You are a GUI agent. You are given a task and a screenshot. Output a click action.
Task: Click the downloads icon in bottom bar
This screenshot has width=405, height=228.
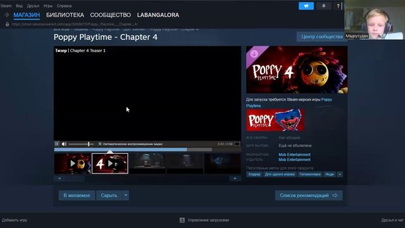(182, 220)
